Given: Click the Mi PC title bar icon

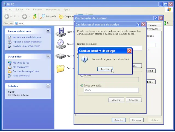Looking at the screenshot, I should tap(5, 4).
